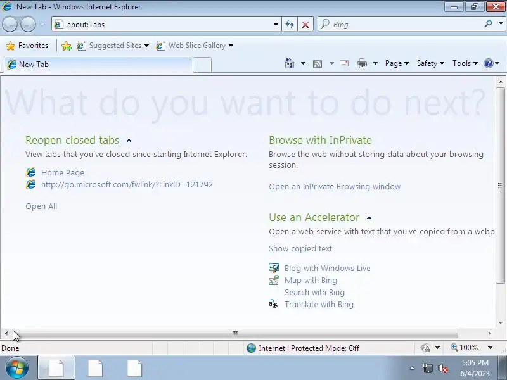Viewport: 507px width, 380px height.
Task: Click the Back navigation button
Action: pyautogui.click(x=10, y=24)
